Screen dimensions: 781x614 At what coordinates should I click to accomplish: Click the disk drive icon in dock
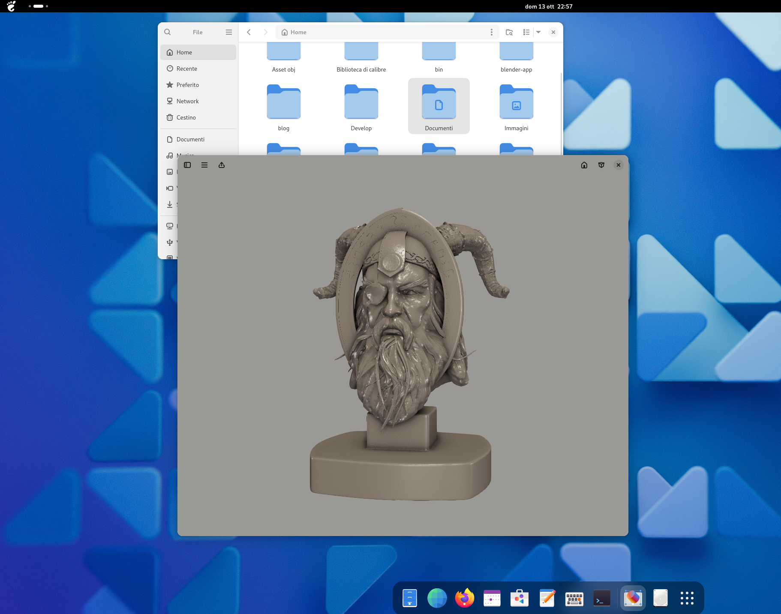pyautogui.click(x=661, y=598)
